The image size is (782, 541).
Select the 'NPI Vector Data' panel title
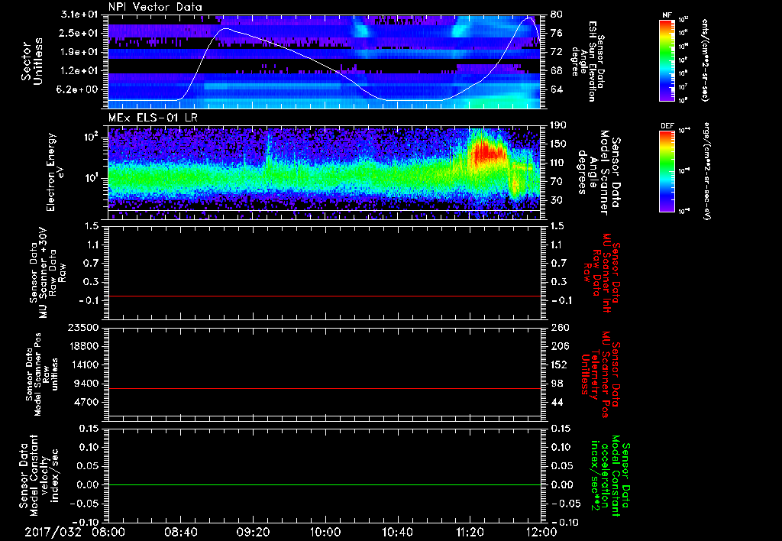pos(155,7)
